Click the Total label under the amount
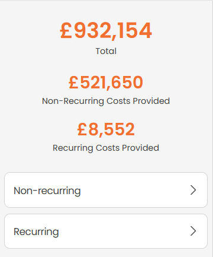 (106, 51)
